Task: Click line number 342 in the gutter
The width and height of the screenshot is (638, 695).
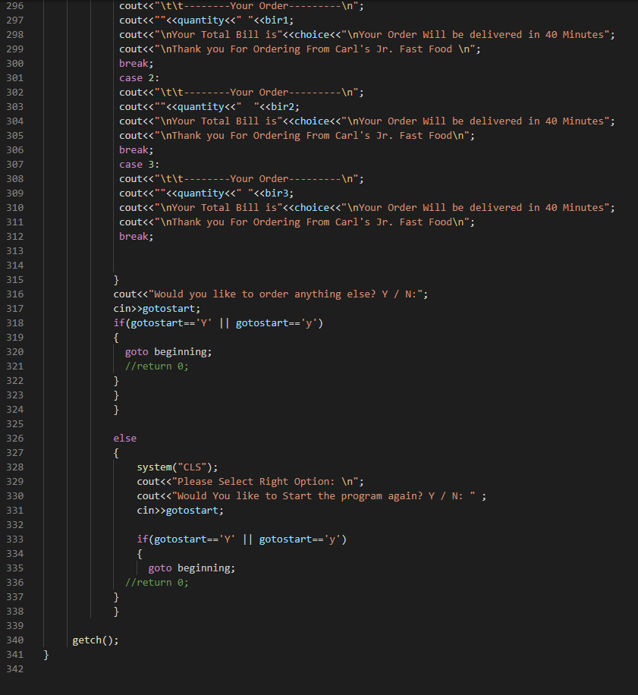Action: 15,668
